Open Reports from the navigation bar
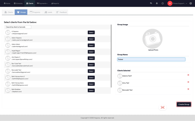 point(55,3)
